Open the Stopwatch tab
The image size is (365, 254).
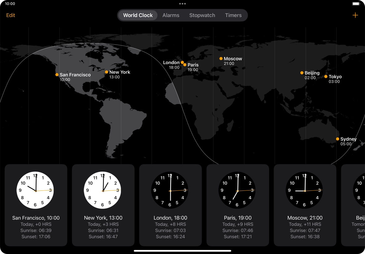[202, 15]
